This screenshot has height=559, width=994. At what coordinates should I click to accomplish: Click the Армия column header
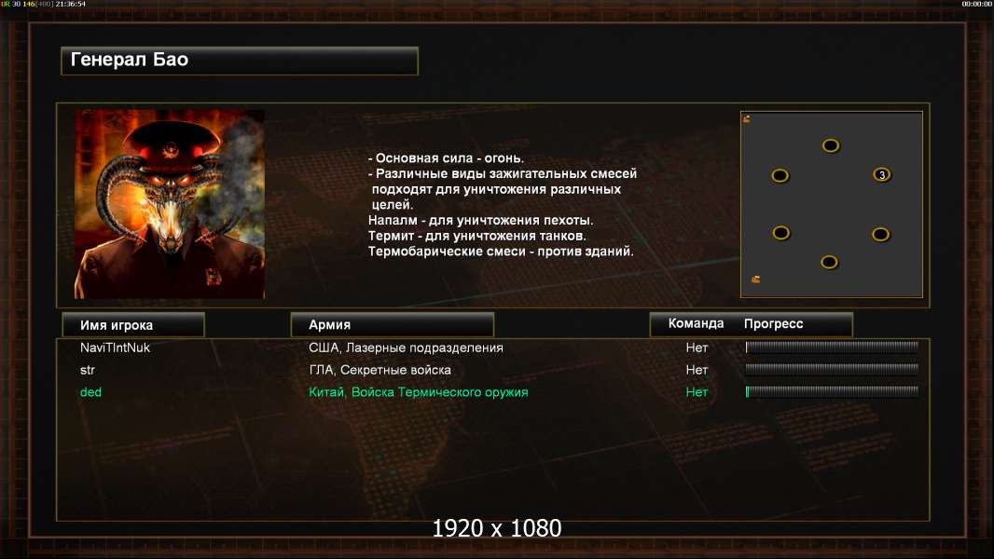(x=392, y=325)
